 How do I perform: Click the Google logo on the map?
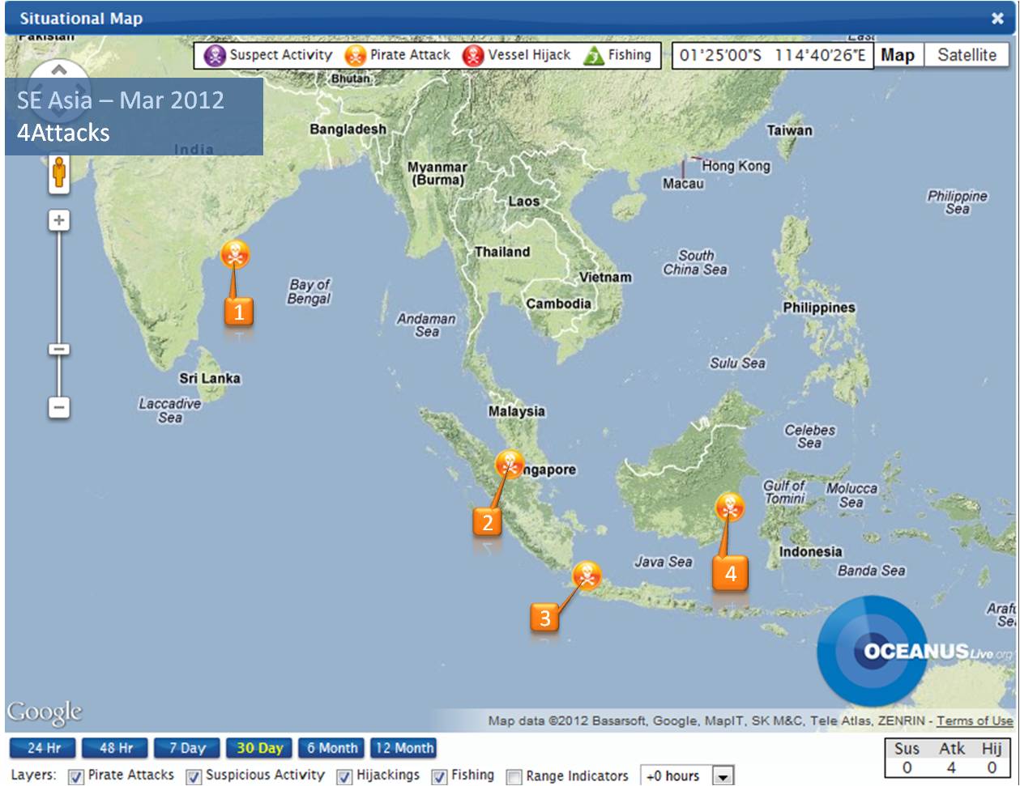[x=45, y=712]
